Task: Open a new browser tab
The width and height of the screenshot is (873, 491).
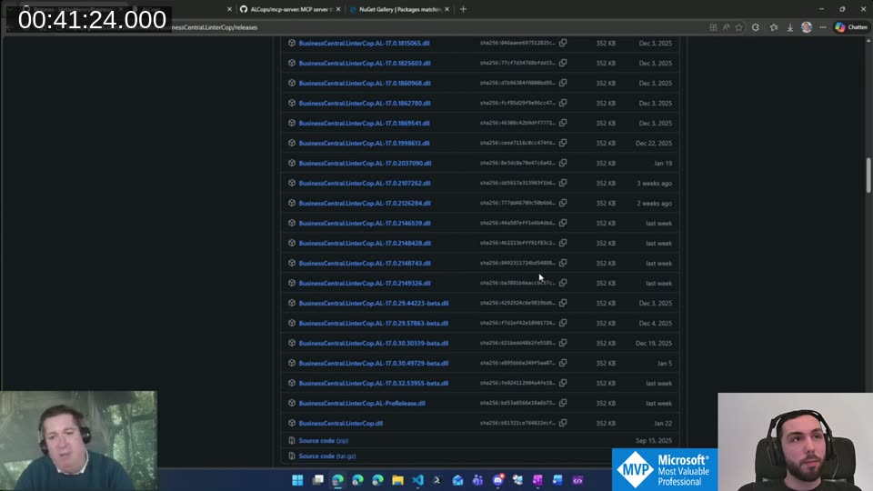Action: (x=463, y=9)
